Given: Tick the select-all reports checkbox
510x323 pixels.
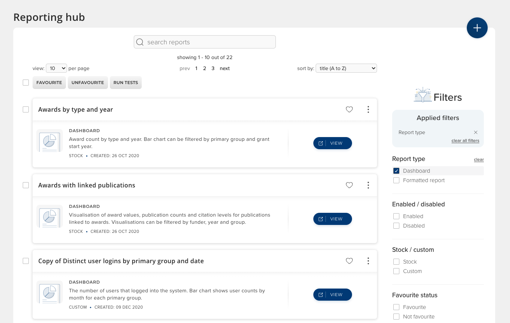Looking at the screenshot, I should pyautogui.click(x=26, y=83).
